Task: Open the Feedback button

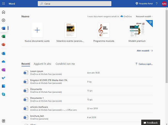Action: pos(151,122)
